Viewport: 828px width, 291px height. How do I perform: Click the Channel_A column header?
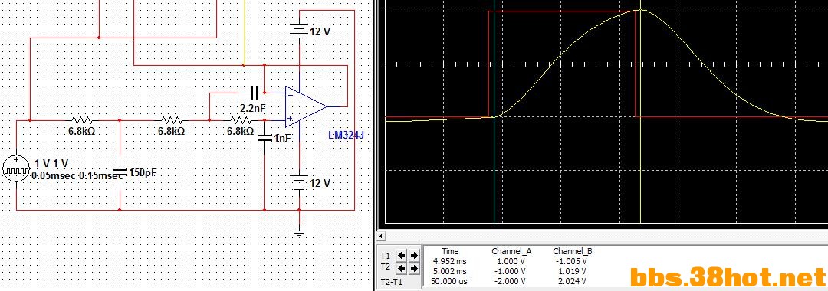click(x=511, y=251)
